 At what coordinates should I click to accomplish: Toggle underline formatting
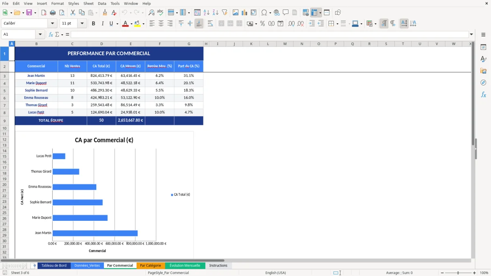point(111,23)
